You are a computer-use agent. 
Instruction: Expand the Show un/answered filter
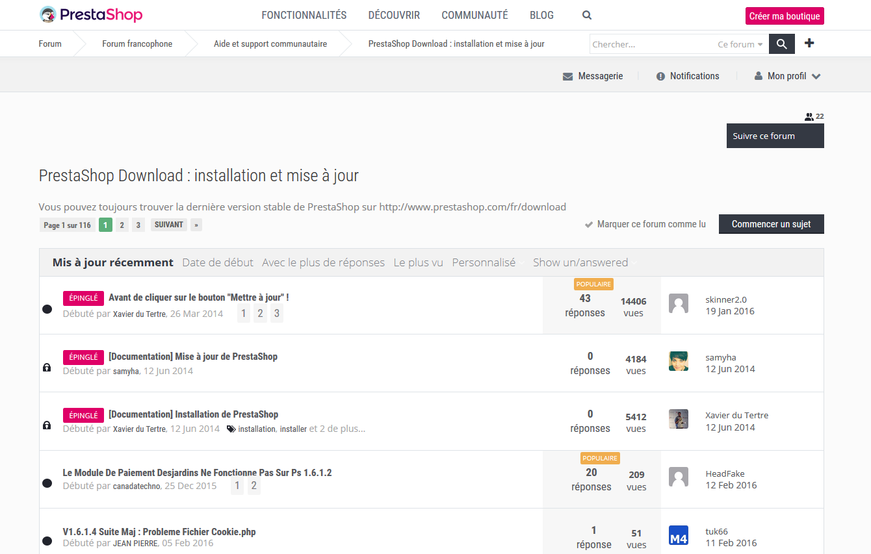coord(585,262)
